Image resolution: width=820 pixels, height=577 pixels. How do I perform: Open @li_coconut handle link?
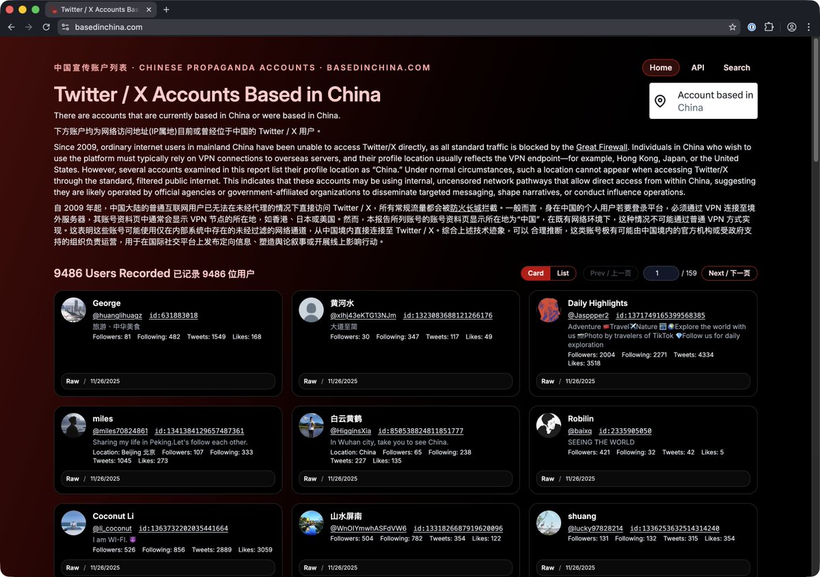click(112, 529)
